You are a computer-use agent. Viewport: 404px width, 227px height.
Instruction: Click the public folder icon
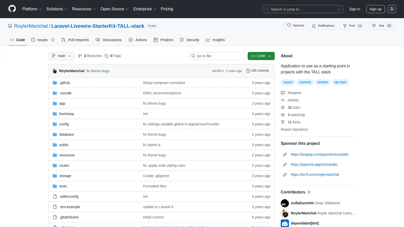pyautogui.click(x=55, y=145)
